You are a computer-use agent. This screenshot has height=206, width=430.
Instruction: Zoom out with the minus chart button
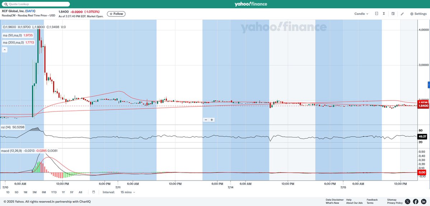(206, 120)
